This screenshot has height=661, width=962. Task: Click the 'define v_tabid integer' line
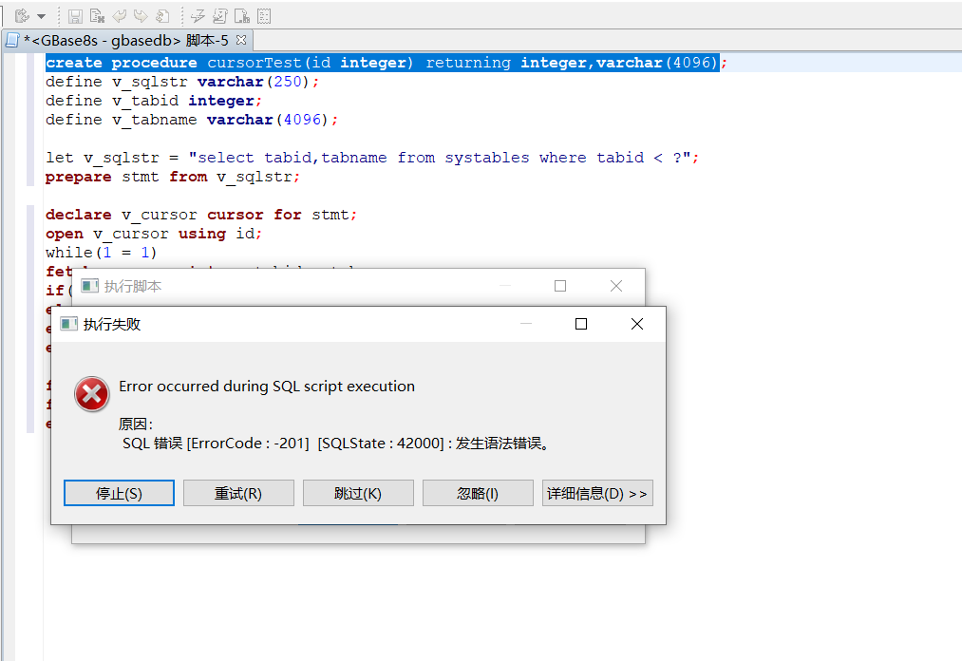(154, 101)
